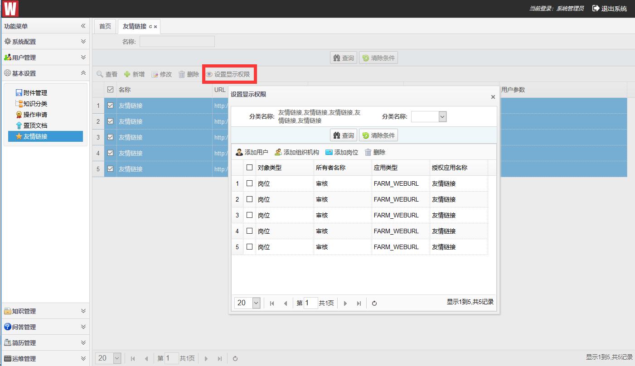This screenshot has width=635, height=366.
Task: Close the 设置显示权限 dialog
Action: [493, 97]
